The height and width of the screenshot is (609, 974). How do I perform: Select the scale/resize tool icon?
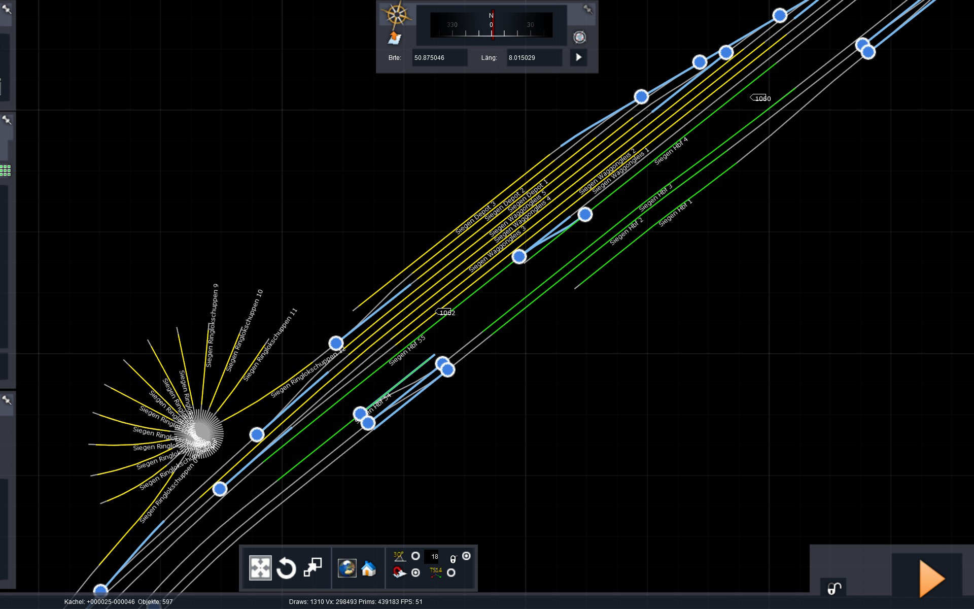(x=312, y=567)
